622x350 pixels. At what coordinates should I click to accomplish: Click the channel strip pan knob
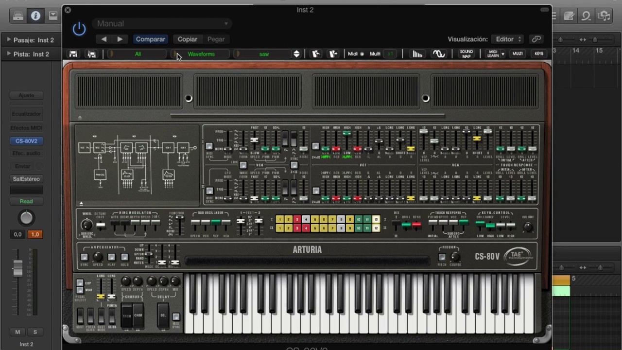[x=26, y=218]
